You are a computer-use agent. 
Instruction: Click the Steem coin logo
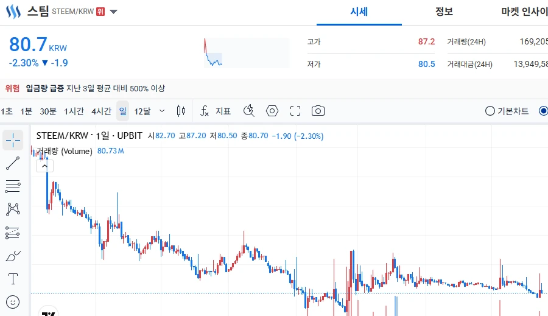[13, 12]
